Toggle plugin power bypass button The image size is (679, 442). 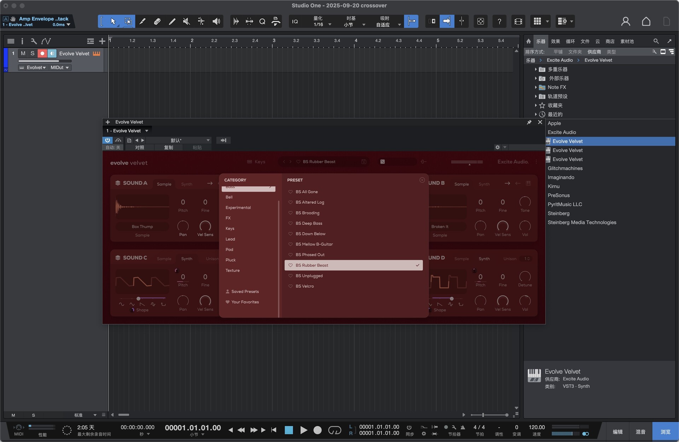click(x=108, y=140)
